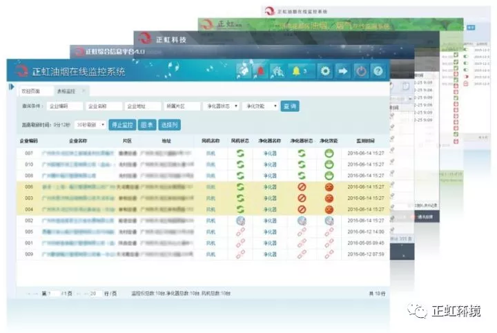This screenshot has width=497, height=333.
Task: Open the company name link in row 009
Action: click(x=78, y=254)
